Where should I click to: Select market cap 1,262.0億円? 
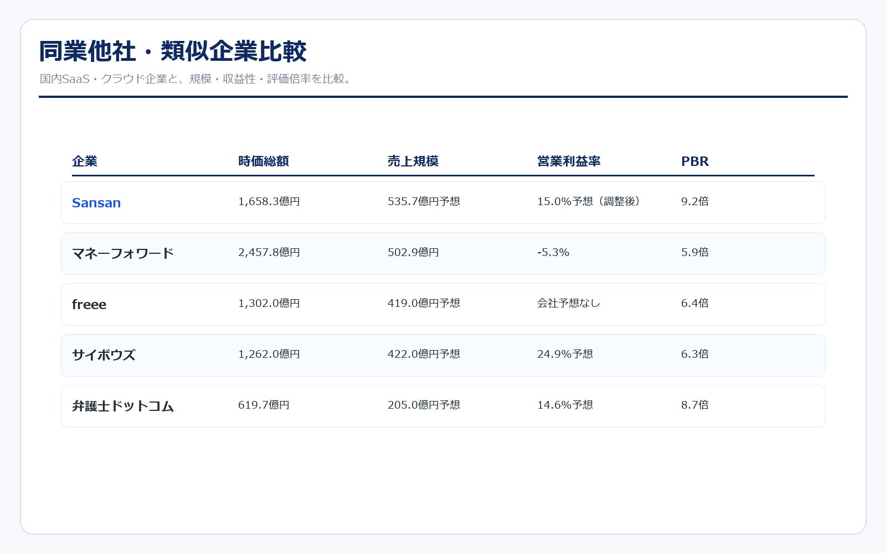pyautogui.click(x=269, y=354)
